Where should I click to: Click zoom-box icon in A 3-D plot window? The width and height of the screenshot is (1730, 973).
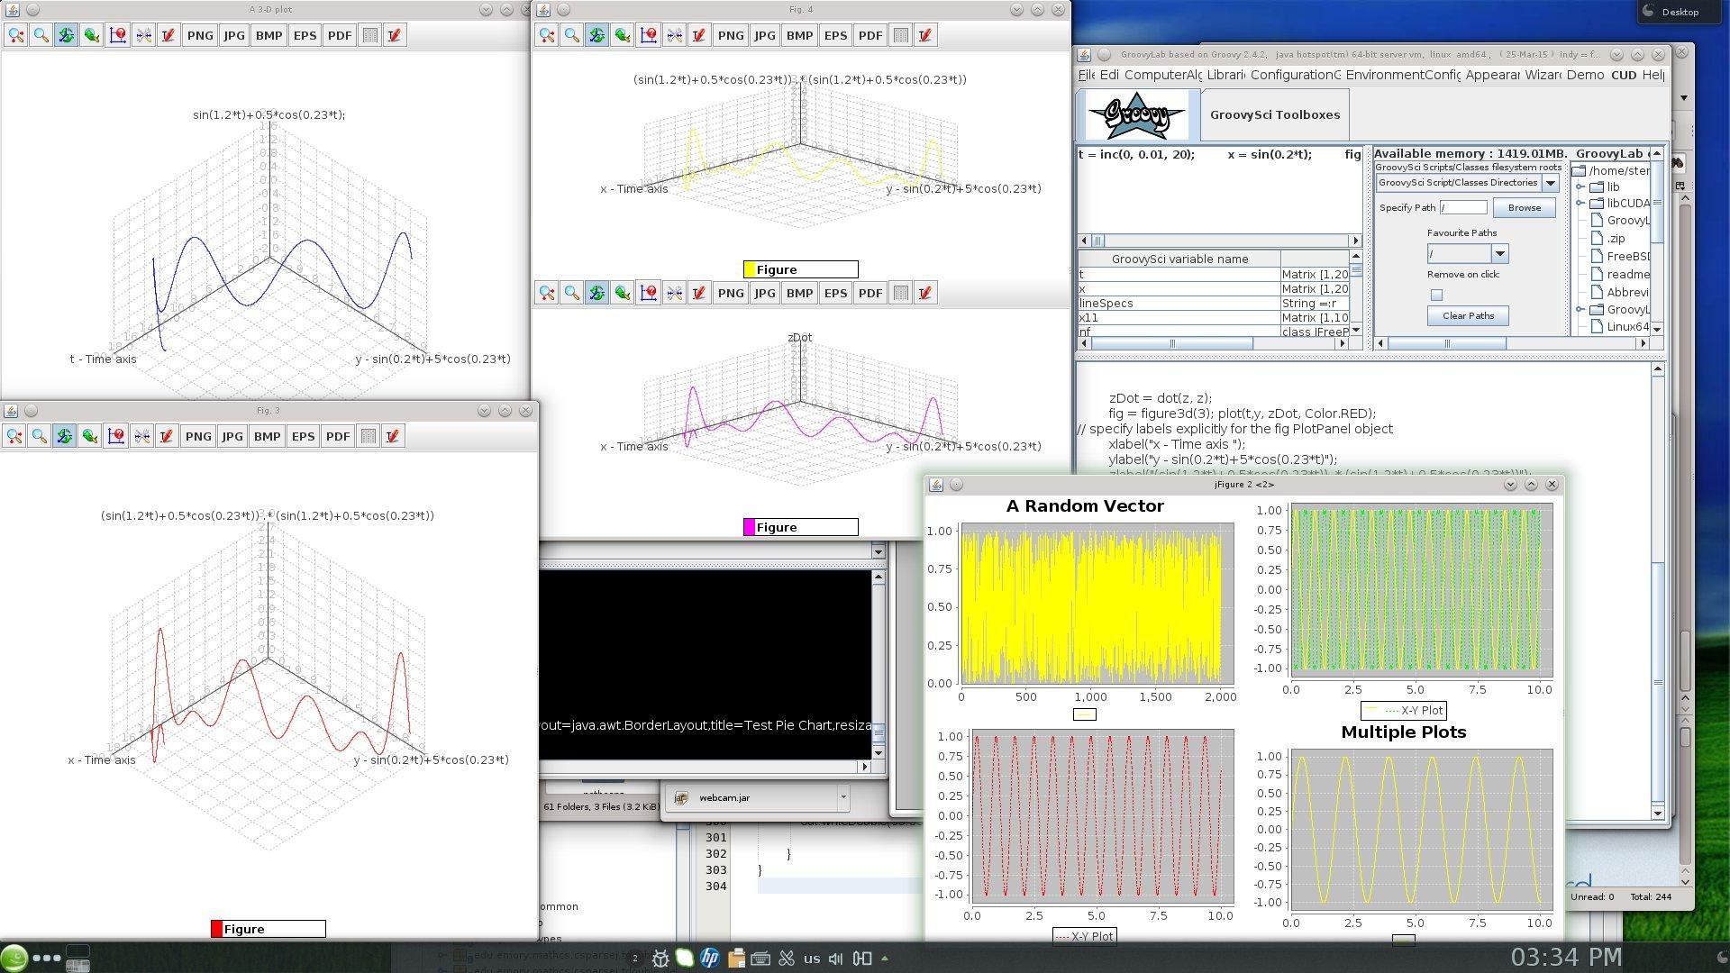(15, 35)
